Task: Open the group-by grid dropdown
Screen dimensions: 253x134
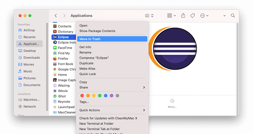Action: (171, 15)
